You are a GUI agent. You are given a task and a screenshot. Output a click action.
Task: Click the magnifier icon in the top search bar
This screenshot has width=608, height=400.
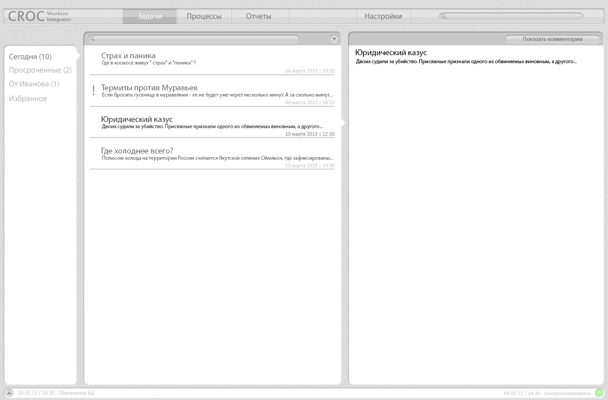click(444, 16)
